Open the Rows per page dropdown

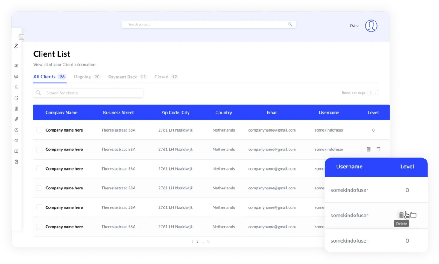click(373, 93)
